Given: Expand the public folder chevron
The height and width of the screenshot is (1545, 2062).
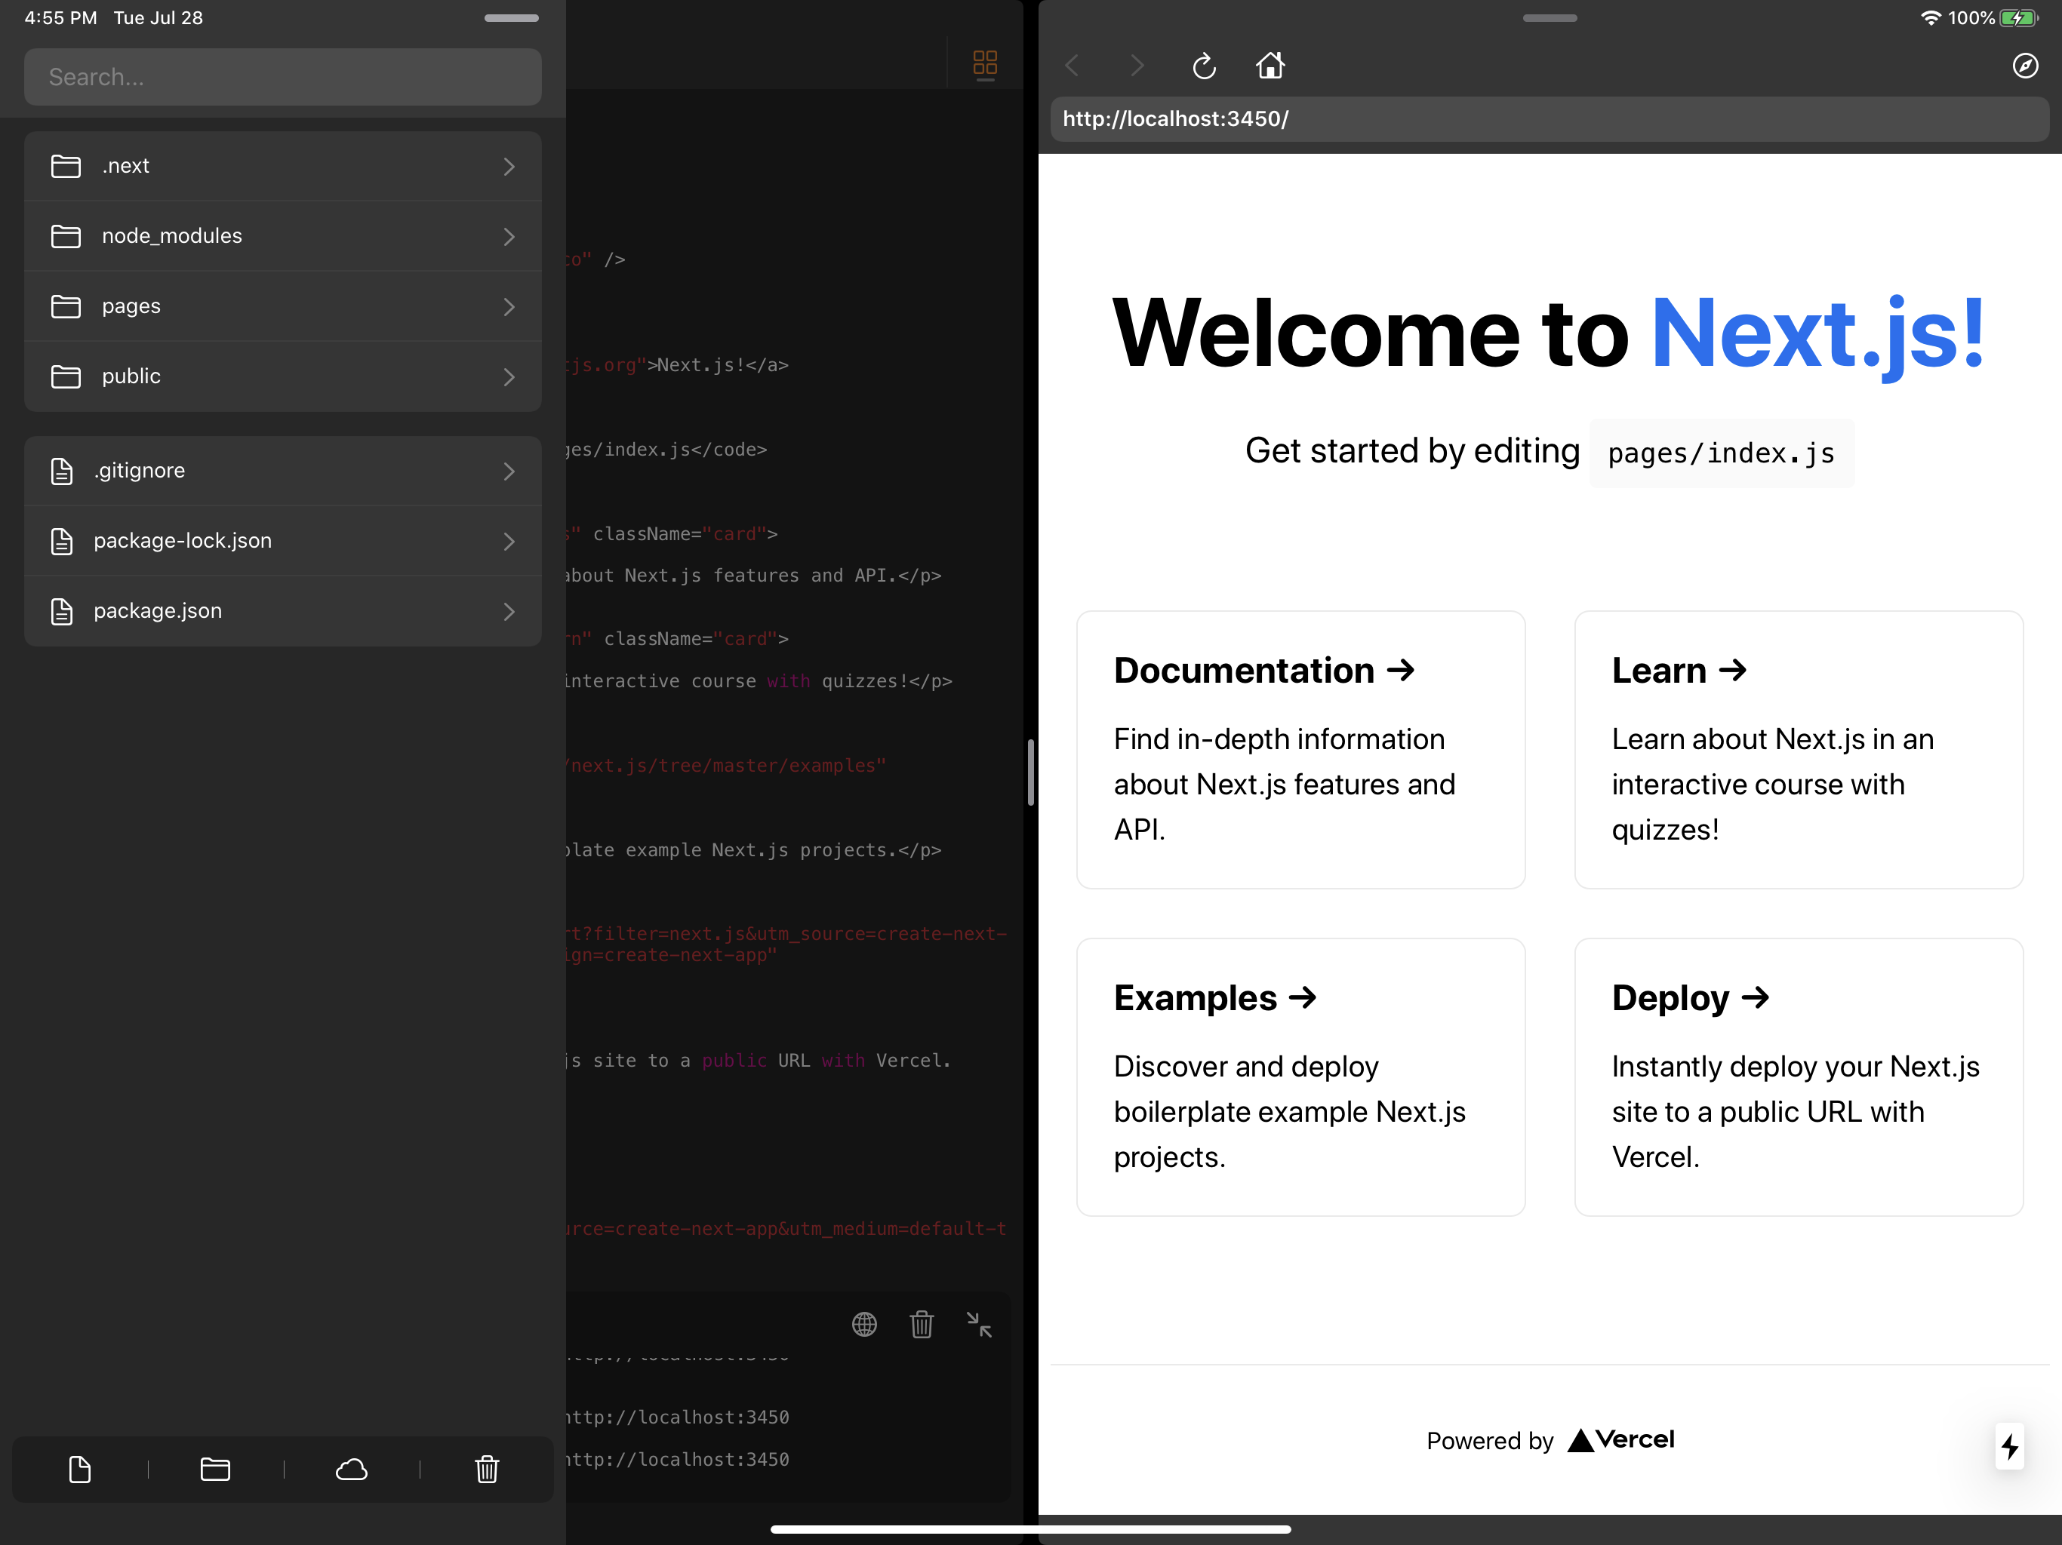Looking at the screenshot, I should [x=509, y=376].
